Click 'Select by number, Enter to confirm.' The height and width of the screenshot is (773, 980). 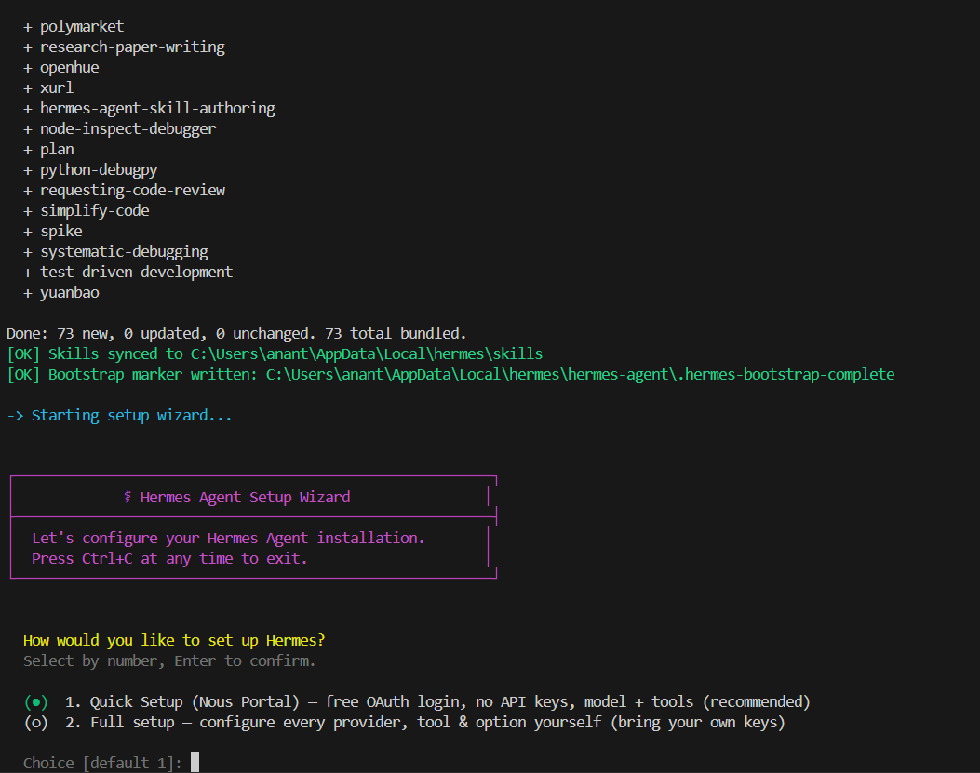click(169, 661)
